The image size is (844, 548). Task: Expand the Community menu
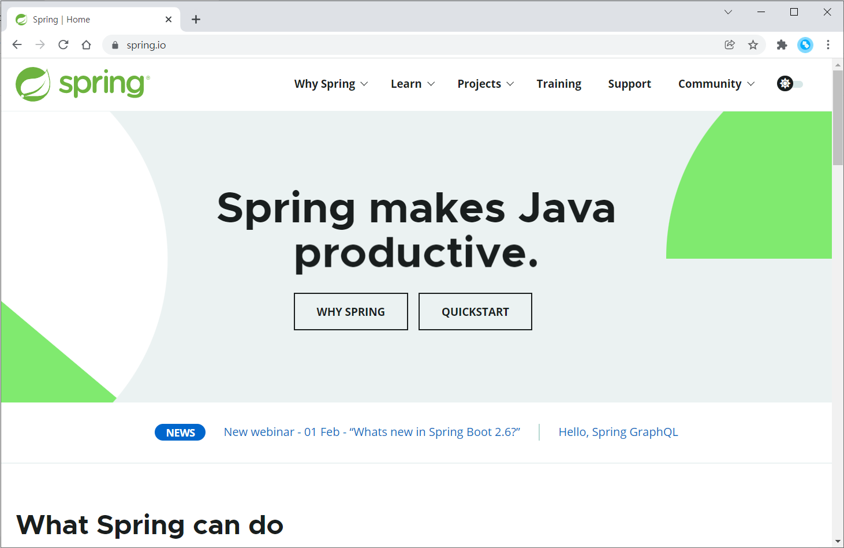pyautogui.click(x=716, y=84)
